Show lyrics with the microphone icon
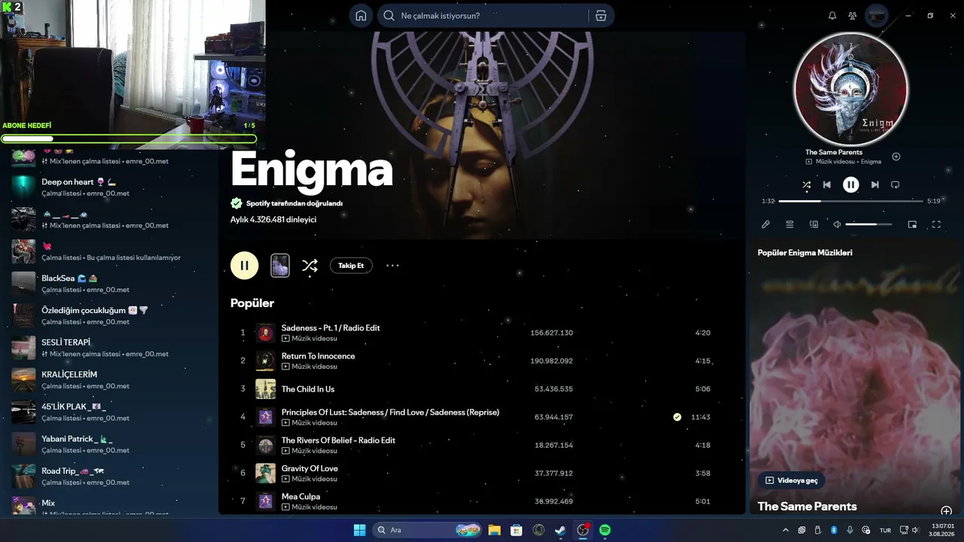 tap(766, 224)
